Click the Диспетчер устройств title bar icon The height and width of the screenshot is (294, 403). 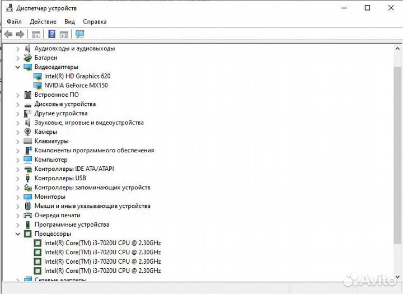click(10, 8)
